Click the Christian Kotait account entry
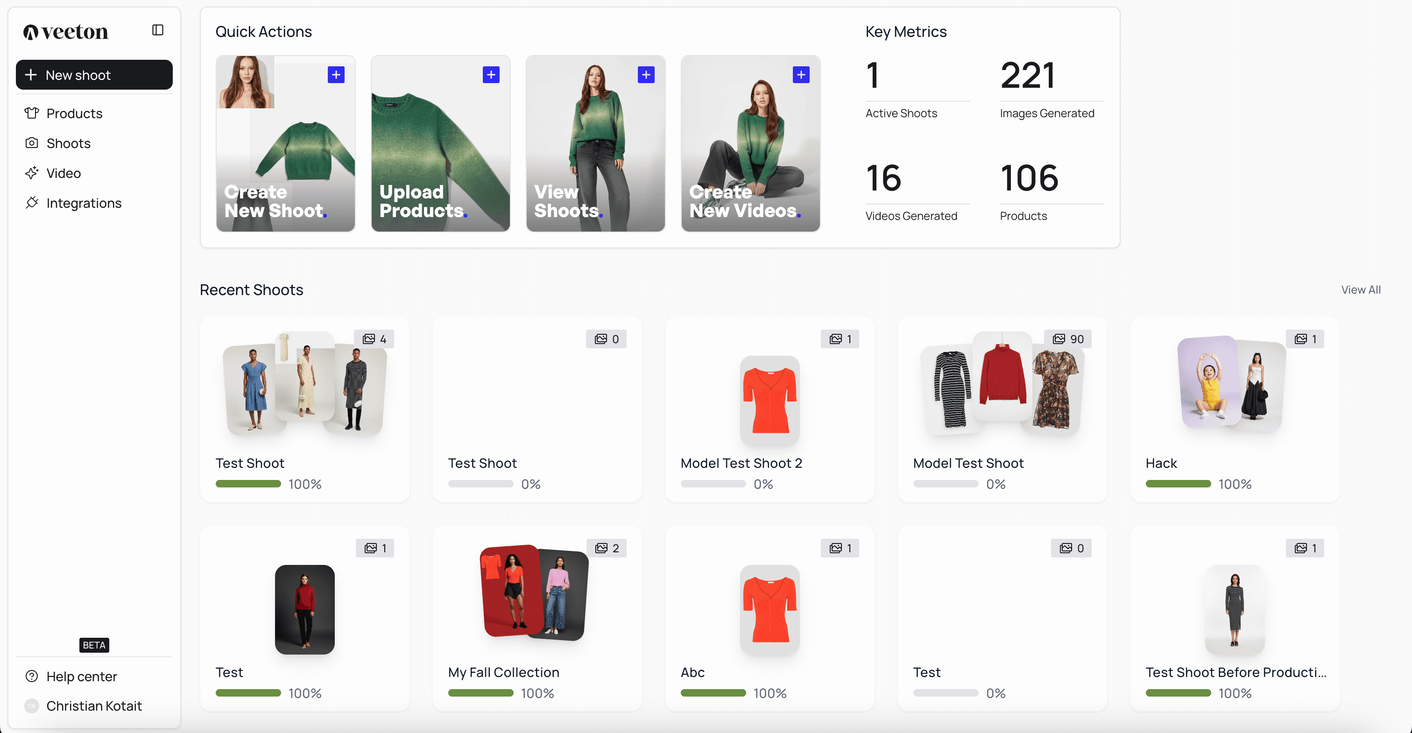The height and width of the screenshot is (733, 1412). point(94,706)
